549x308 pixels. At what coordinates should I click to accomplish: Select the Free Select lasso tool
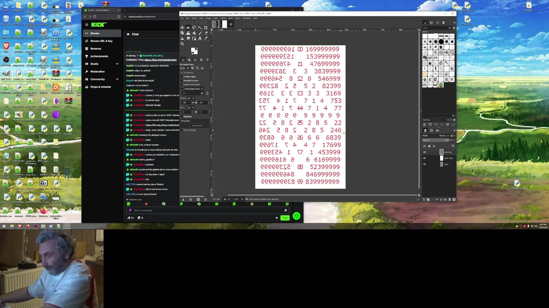click(x=194, y=27)
